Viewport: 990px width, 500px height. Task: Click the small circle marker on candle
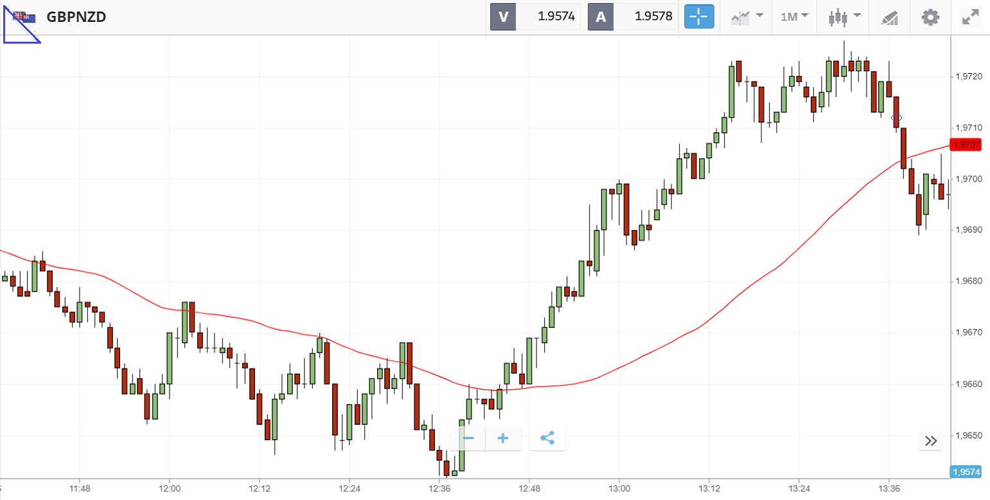(x=896, y=117)
